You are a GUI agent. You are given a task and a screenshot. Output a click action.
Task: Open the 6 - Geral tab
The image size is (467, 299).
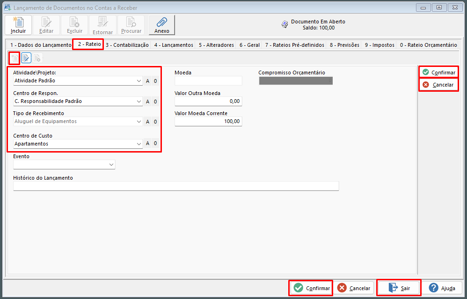(x=249, y=45)
